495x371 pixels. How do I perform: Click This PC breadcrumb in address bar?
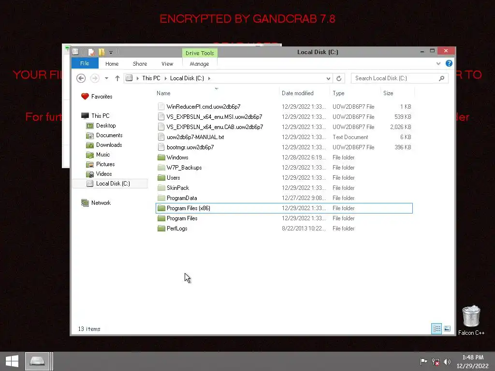pyautogui.click(x=151, y=78)
